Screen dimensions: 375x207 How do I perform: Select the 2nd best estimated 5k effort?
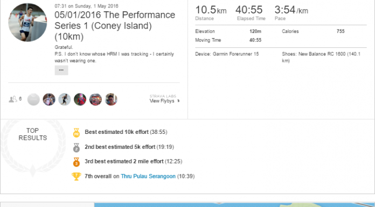click(x=129, y=147)
